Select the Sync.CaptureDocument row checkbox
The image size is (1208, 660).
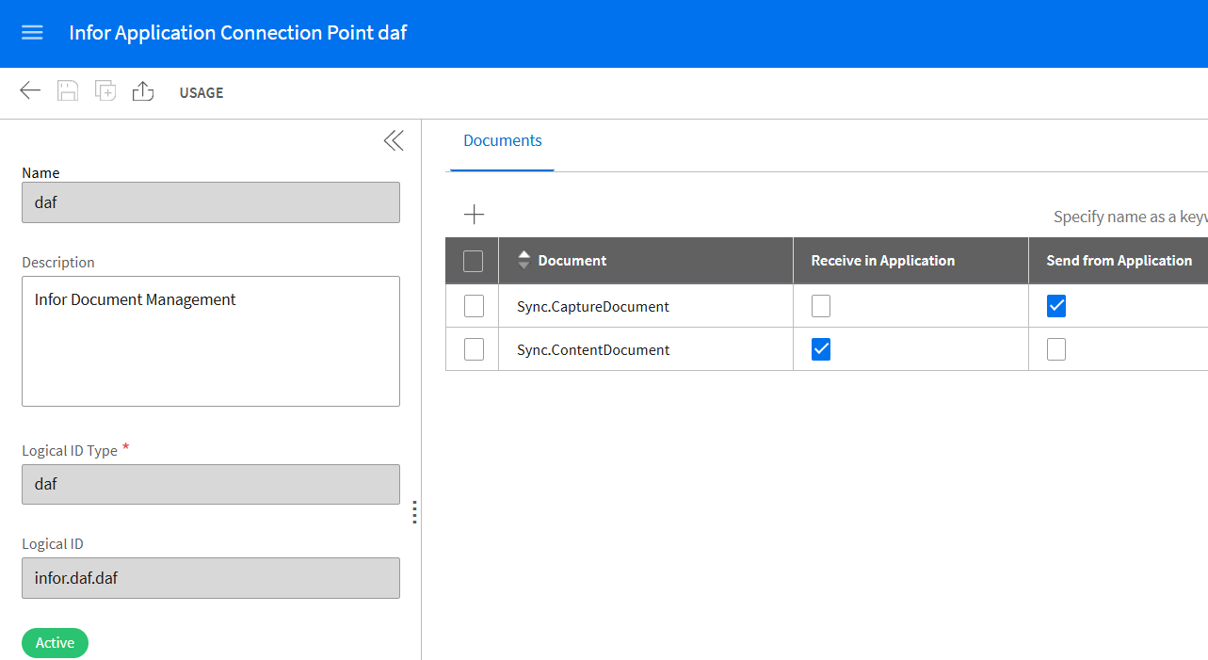pyautogui.click(x=475, y=306)
